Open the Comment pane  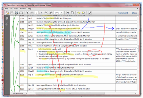point(123,13)
